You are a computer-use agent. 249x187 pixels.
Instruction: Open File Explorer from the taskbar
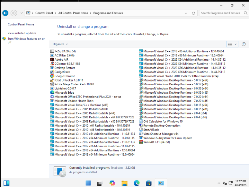point(124,183)
